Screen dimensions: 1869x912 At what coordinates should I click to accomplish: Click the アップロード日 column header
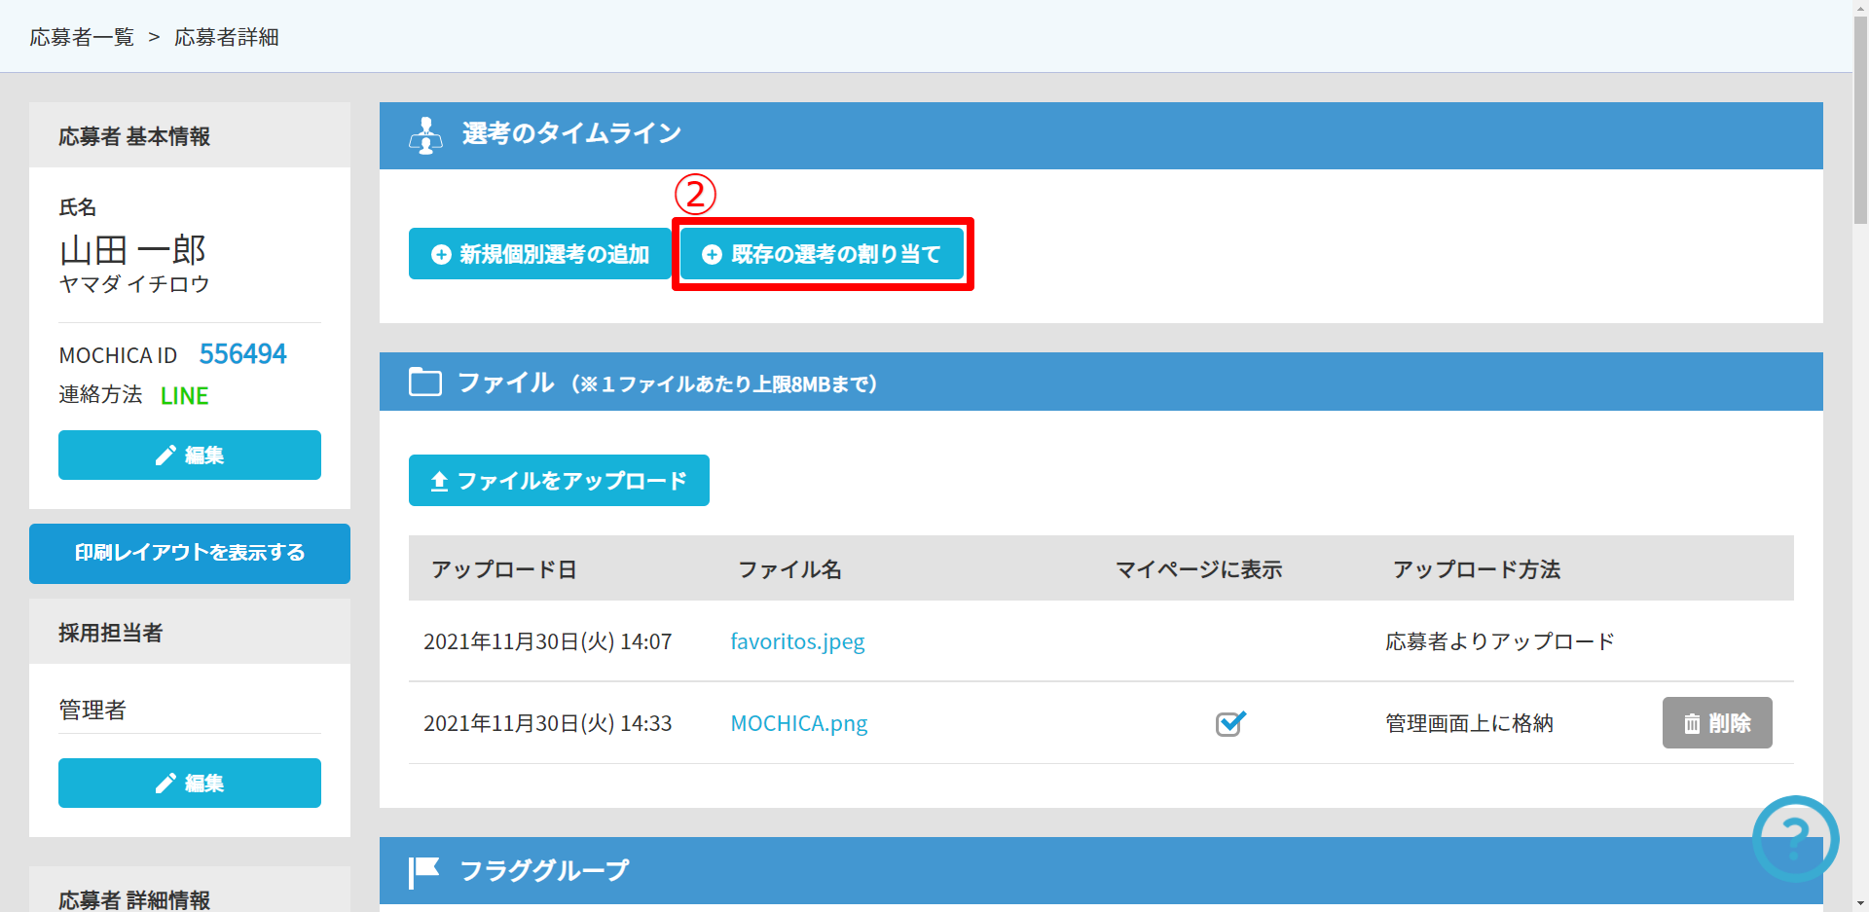coord(503,569)
